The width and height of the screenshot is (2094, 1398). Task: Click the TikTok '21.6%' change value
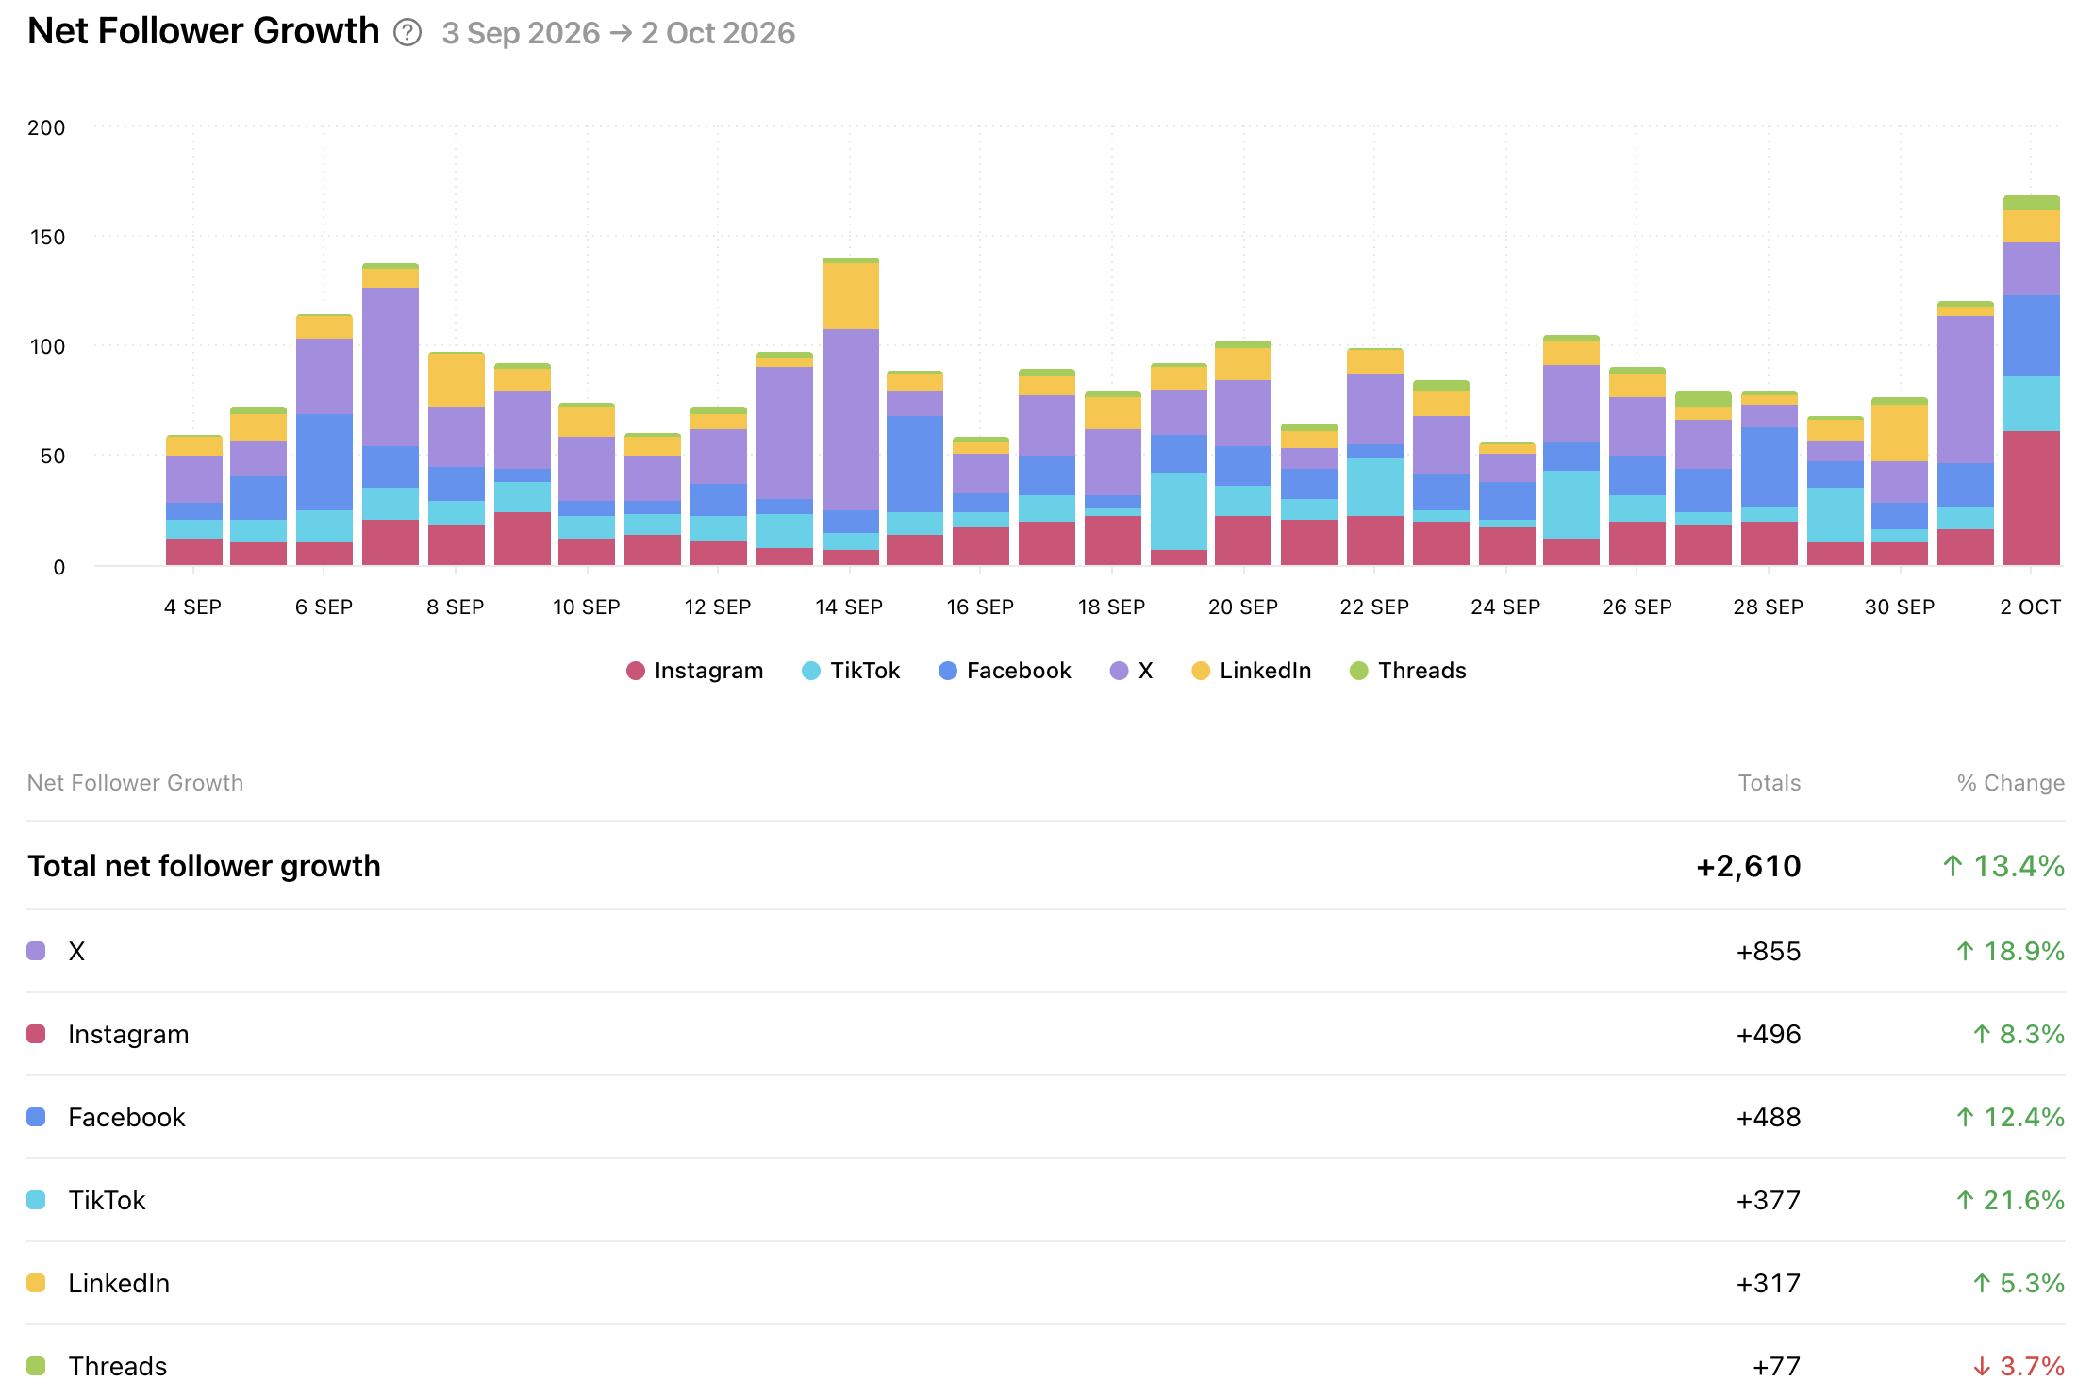point(2010,1200)
